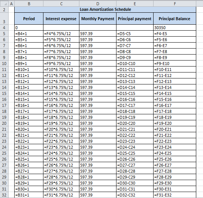Select the 597.39 cell in row 5
Image resolution: width=203 pixels, height=198 pixels.
(98, 34)
